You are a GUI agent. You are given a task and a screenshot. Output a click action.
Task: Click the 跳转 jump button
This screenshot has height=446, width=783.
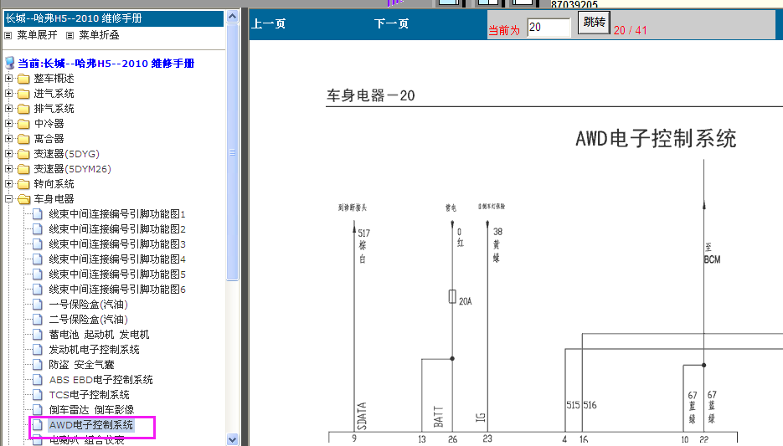click(594, 23)
